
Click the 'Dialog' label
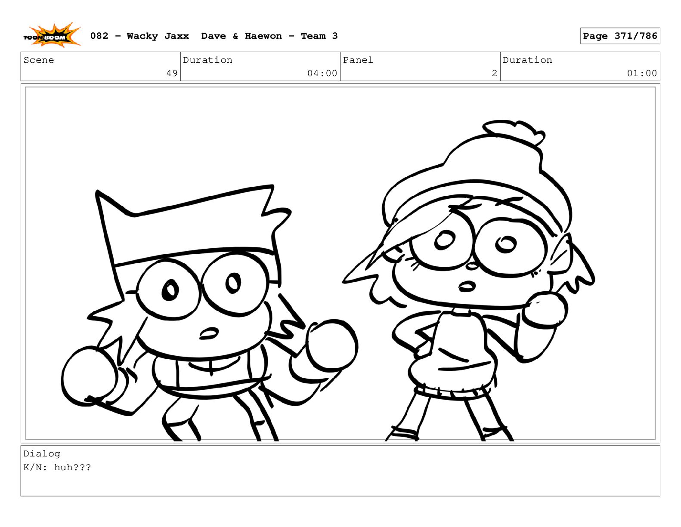(42, 454)
